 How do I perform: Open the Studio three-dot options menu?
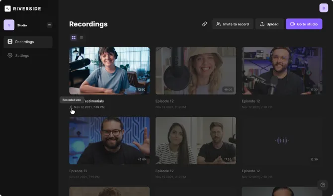49,25
